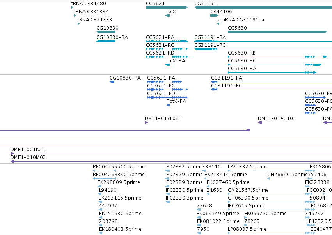
Task: Click the EK069720.5prime EST label
Action: click(266, 214)
